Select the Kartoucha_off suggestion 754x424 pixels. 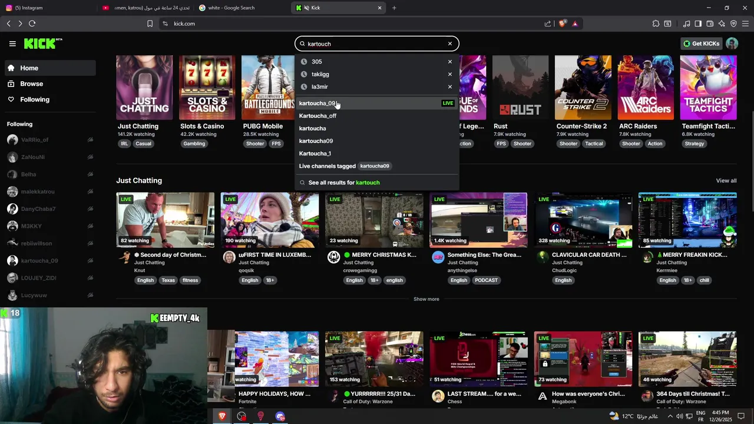coord(376,116)
